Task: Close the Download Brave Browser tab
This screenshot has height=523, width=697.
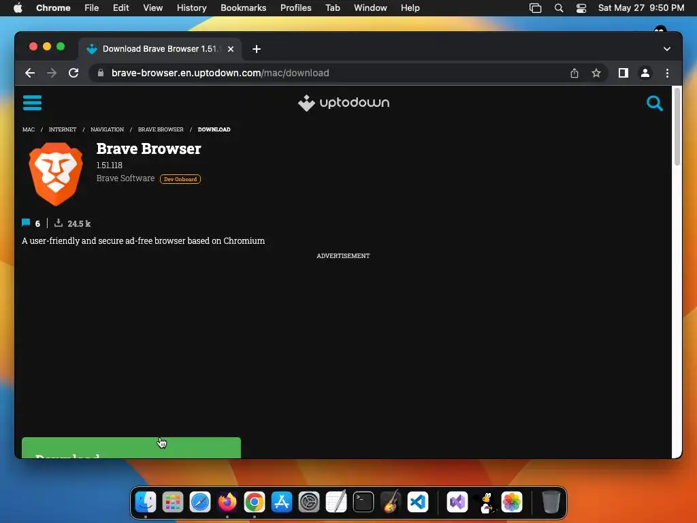Action: click(231, 49)
